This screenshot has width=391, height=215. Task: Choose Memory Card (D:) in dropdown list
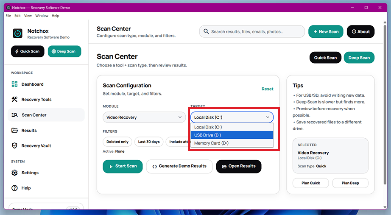tap(232, 143)
